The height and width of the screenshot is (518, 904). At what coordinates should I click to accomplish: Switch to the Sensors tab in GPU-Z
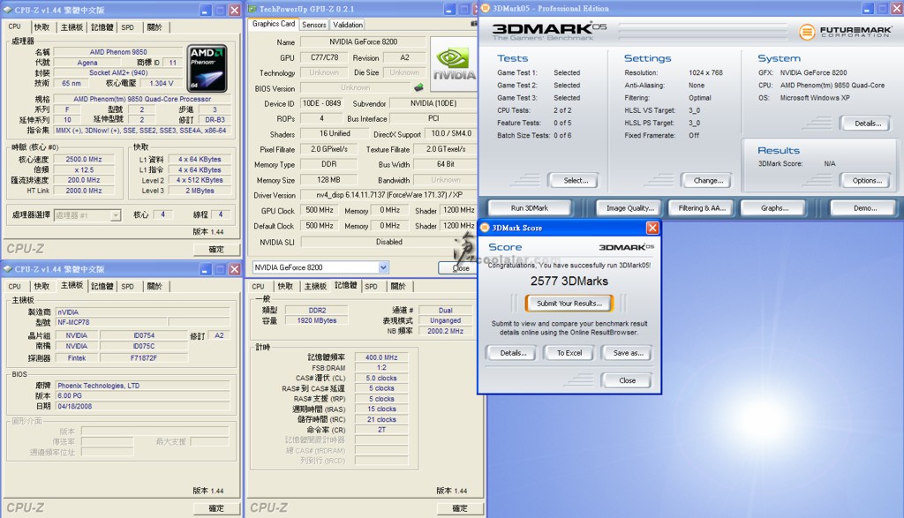click(313, 25)
